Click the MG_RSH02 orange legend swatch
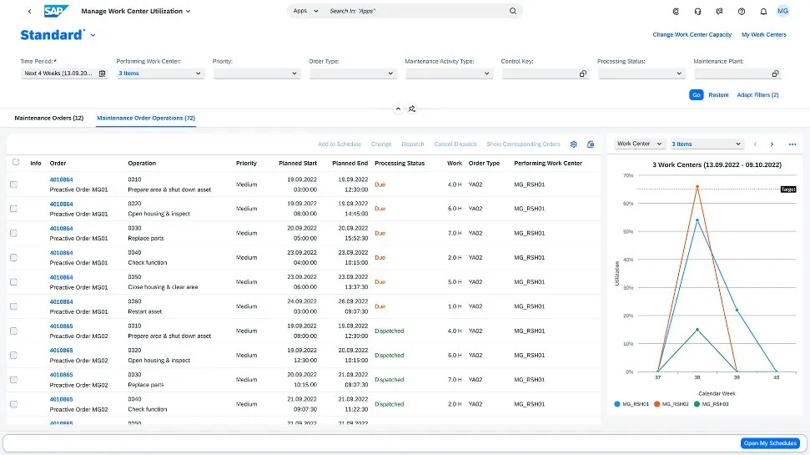The width and height of the screenshot is (810, 455). coord(657,404)
